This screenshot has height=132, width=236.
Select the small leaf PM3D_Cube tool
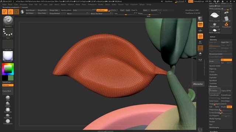(215, 31)
